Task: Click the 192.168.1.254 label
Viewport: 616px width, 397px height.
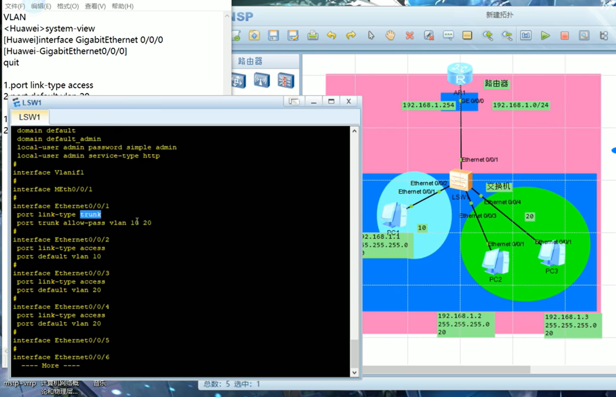Action: [428, 105]
